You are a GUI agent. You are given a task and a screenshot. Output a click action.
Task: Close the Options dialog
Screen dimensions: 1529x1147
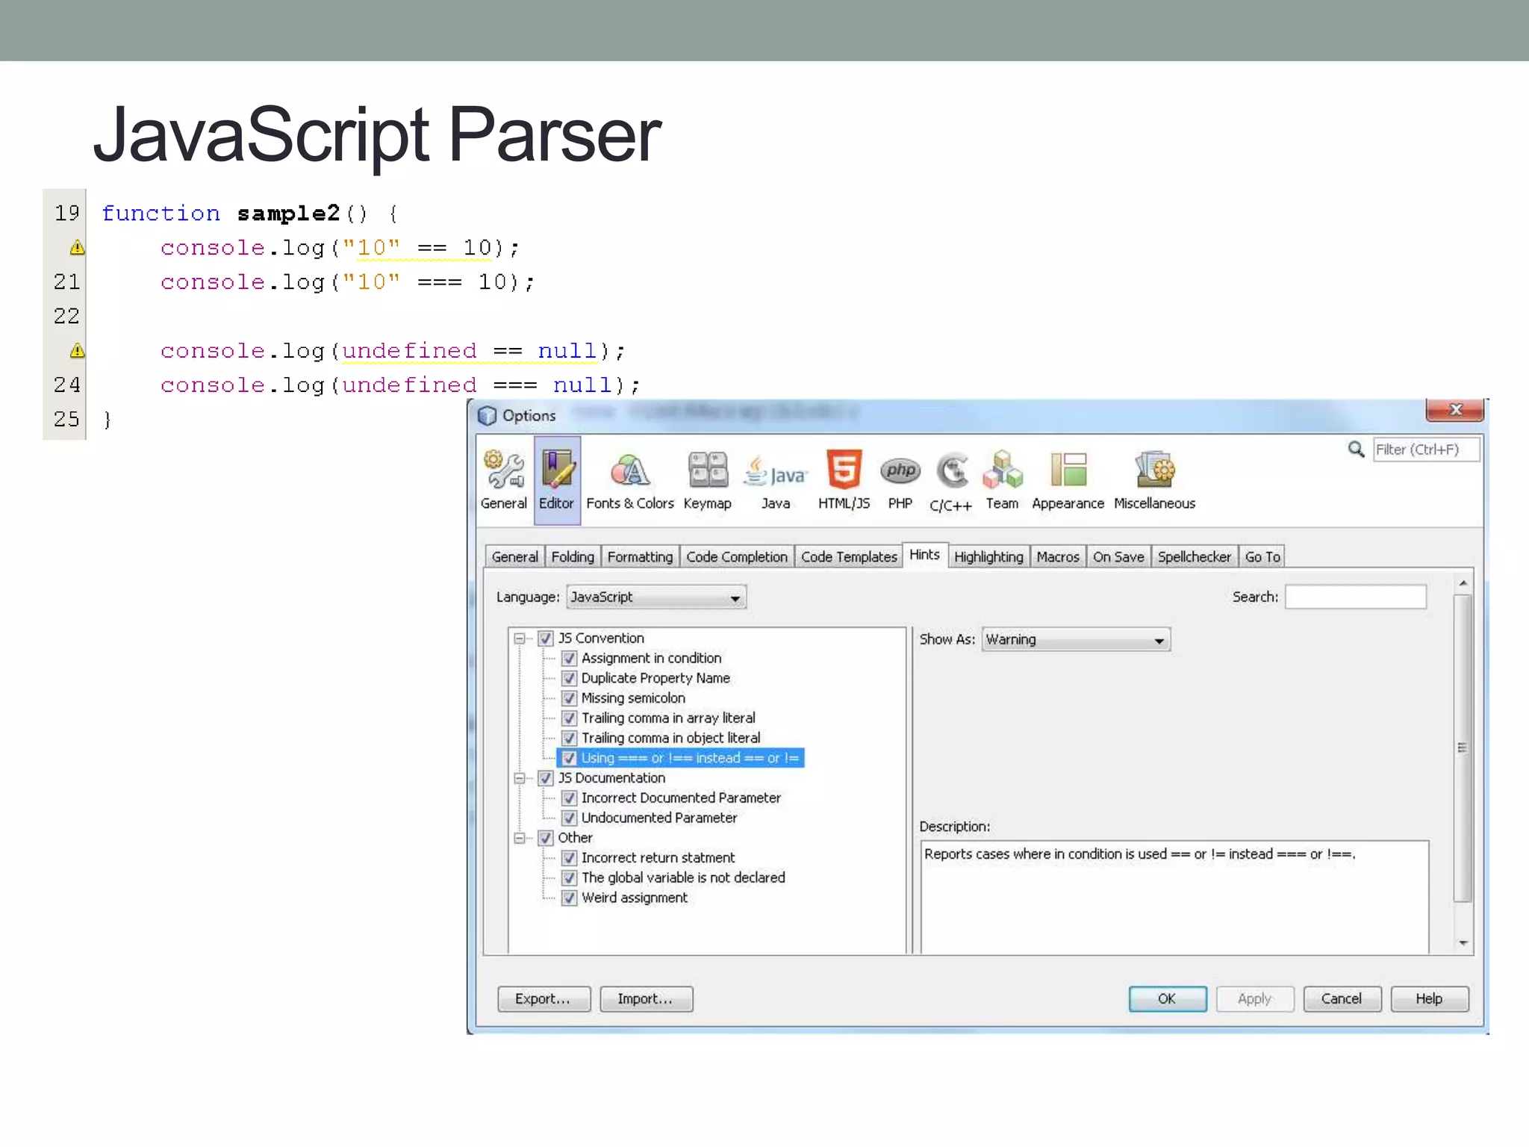1454,410
